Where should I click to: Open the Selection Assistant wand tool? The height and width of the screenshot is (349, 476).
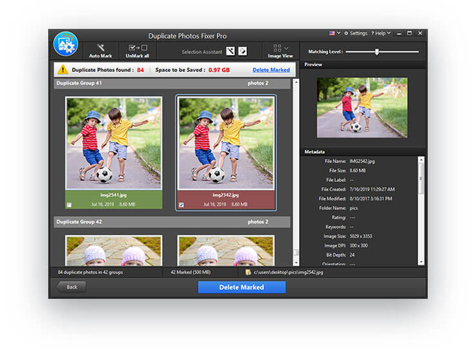click(230, 51)
